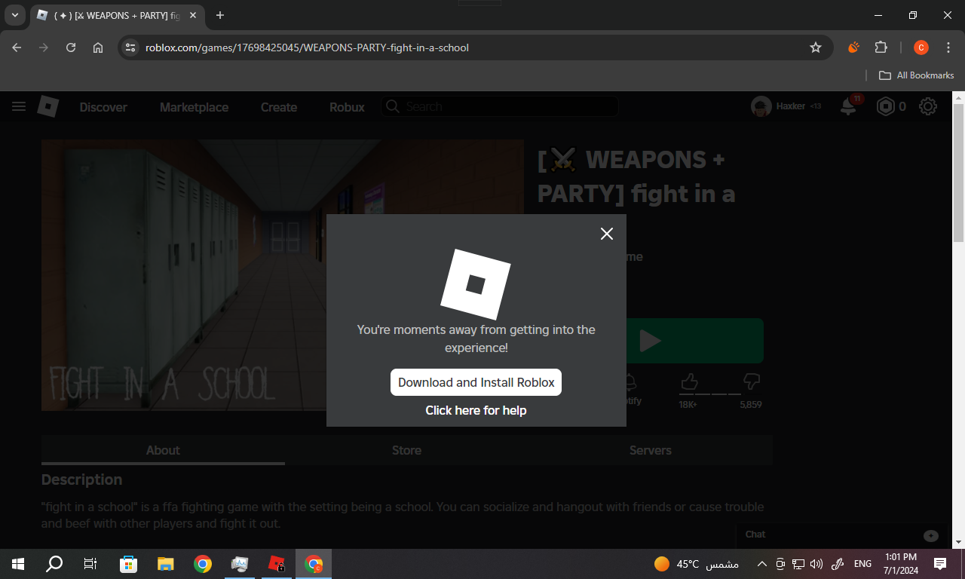The width and height of the screenshot is (965, 579).
Task: Open the first Chrome taskbar icon
Action: point(203,564)
